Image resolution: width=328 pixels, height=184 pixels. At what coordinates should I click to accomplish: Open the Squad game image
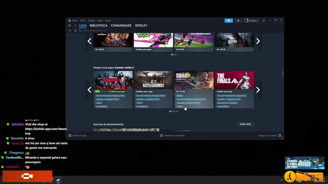tap(194, 80)
